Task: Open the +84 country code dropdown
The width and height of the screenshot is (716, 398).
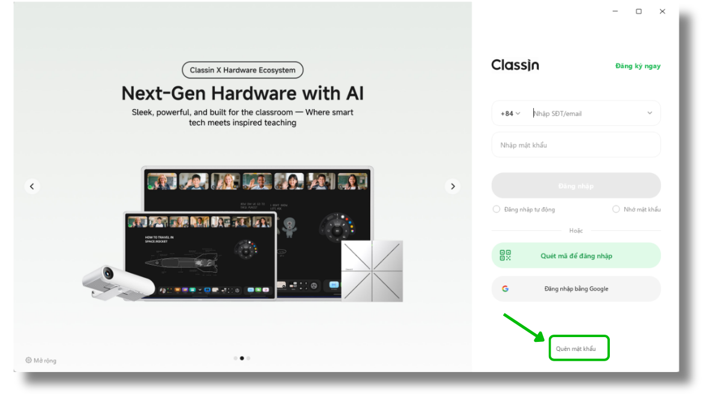Action: [510, 113]
